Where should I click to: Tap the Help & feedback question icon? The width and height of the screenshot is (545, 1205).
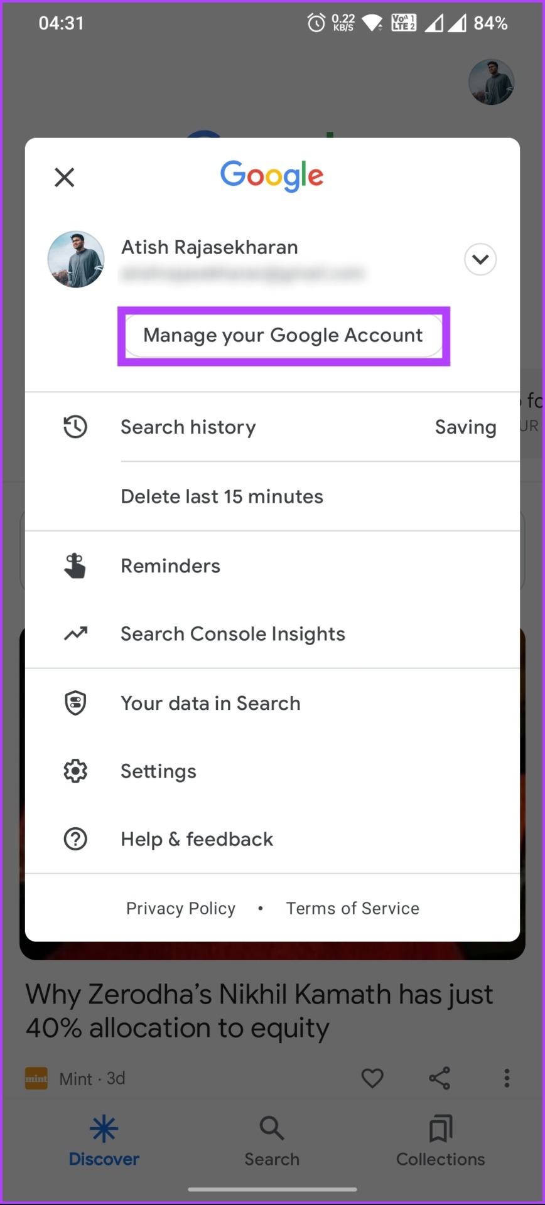[75, 839]
